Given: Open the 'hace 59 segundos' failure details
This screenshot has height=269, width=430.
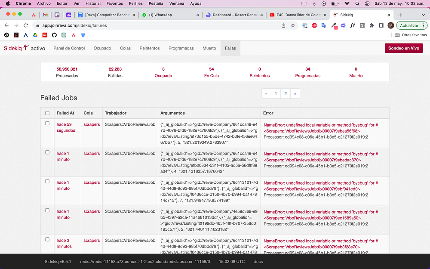Looking at the screenshot, I should point(66,127).
